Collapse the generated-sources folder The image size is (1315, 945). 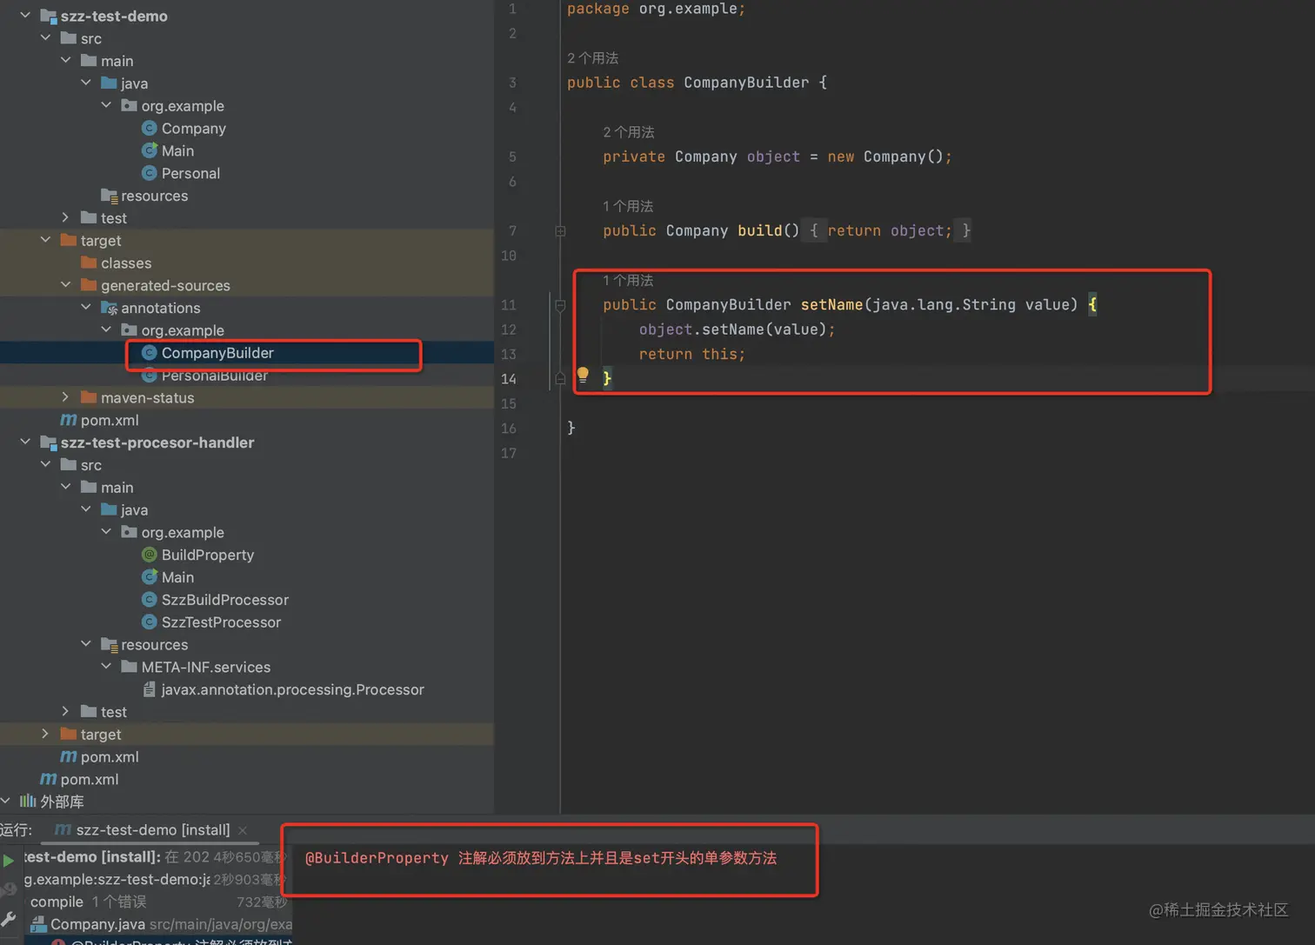tap(65, 285)
